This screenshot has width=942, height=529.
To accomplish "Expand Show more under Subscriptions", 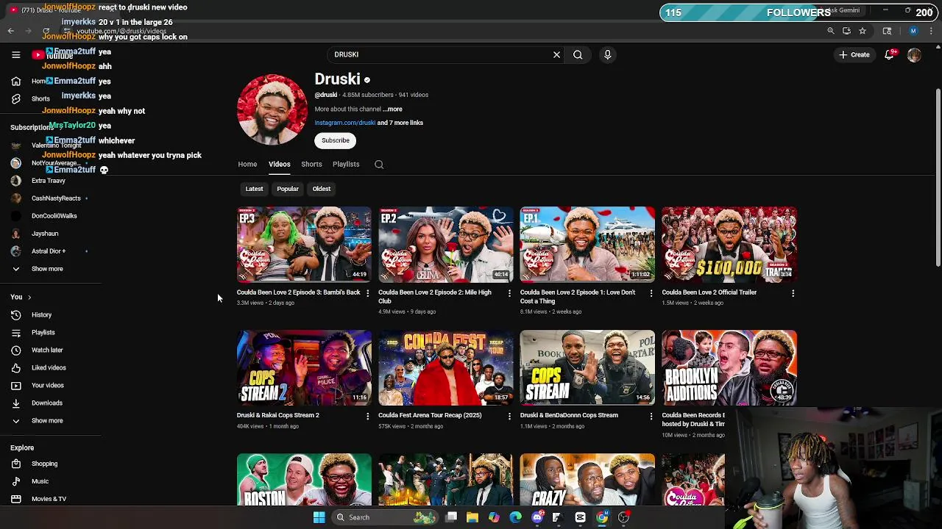I will (x=47, y=269).
